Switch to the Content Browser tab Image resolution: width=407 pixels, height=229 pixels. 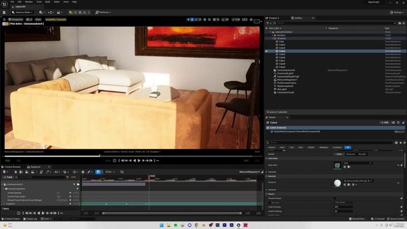tap(11, 167)
